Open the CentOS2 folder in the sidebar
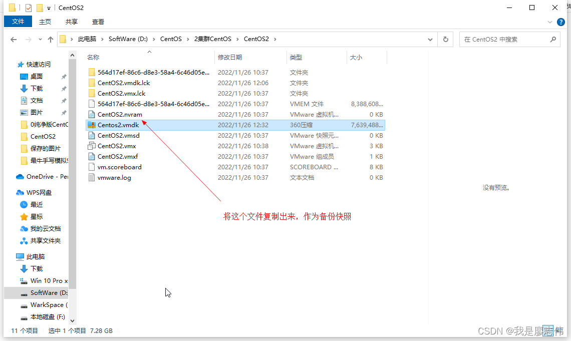Viewport: 571px width, 341px height. tap(43, 137)
